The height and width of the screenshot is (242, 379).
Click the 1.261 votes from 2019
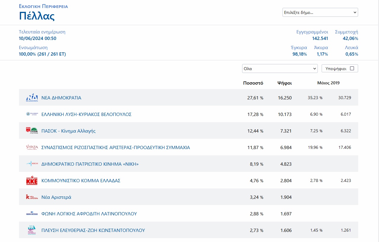pos(346,230)
